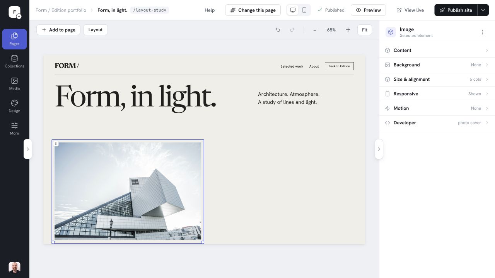Image resolution: width=495 pixels, height=278 pixels.
Task: Click the 65% zoom level value
Action: point(331,30)
